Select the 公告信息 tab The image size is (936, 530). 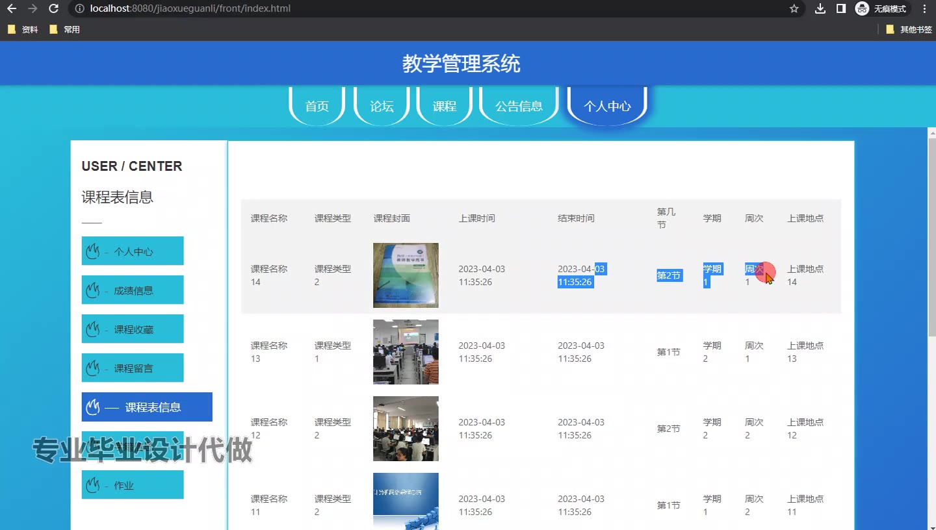(x=519, y=106)
